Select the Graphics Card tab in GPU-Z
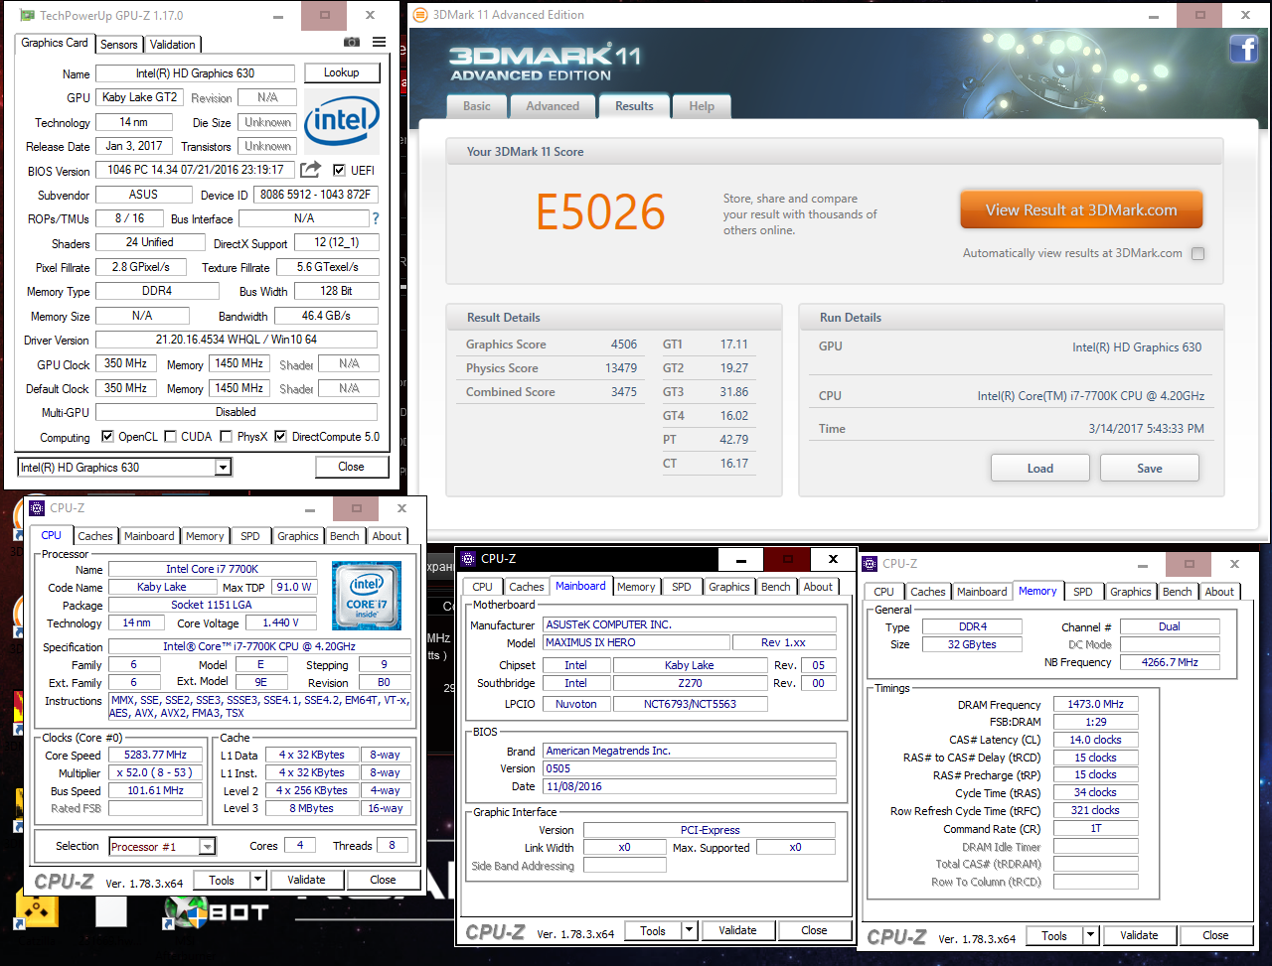Viewport: 1272px width, 966px height. (x=55, y=43)
